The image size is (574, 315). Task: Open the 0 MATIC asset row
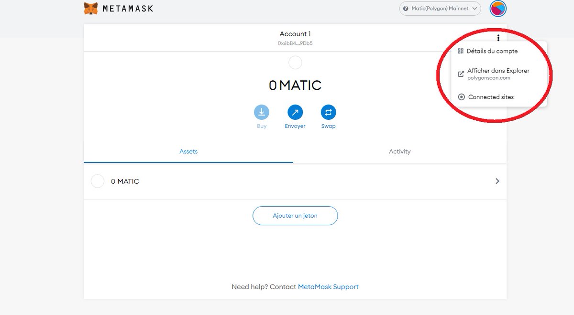pos(295,181)
